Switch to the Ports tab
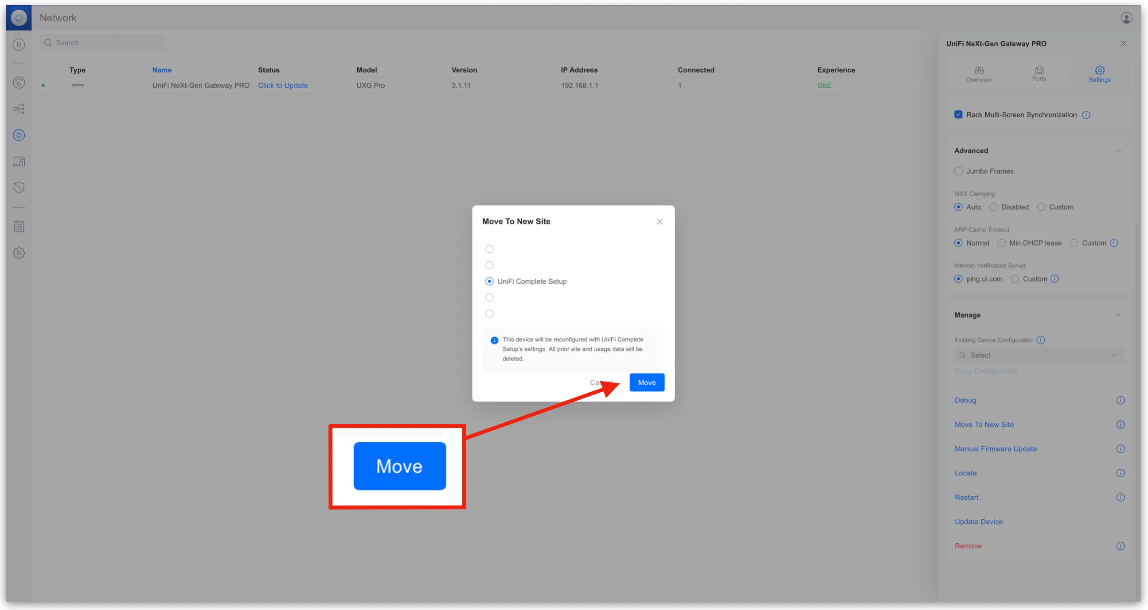 tap(1039, 74)
